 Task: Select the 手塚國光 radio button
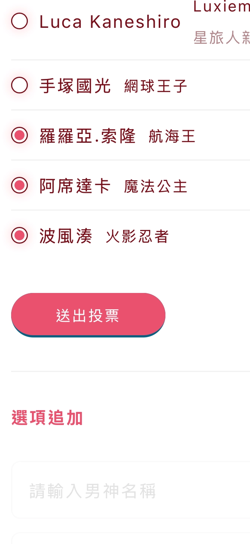[x=20, y=86]
